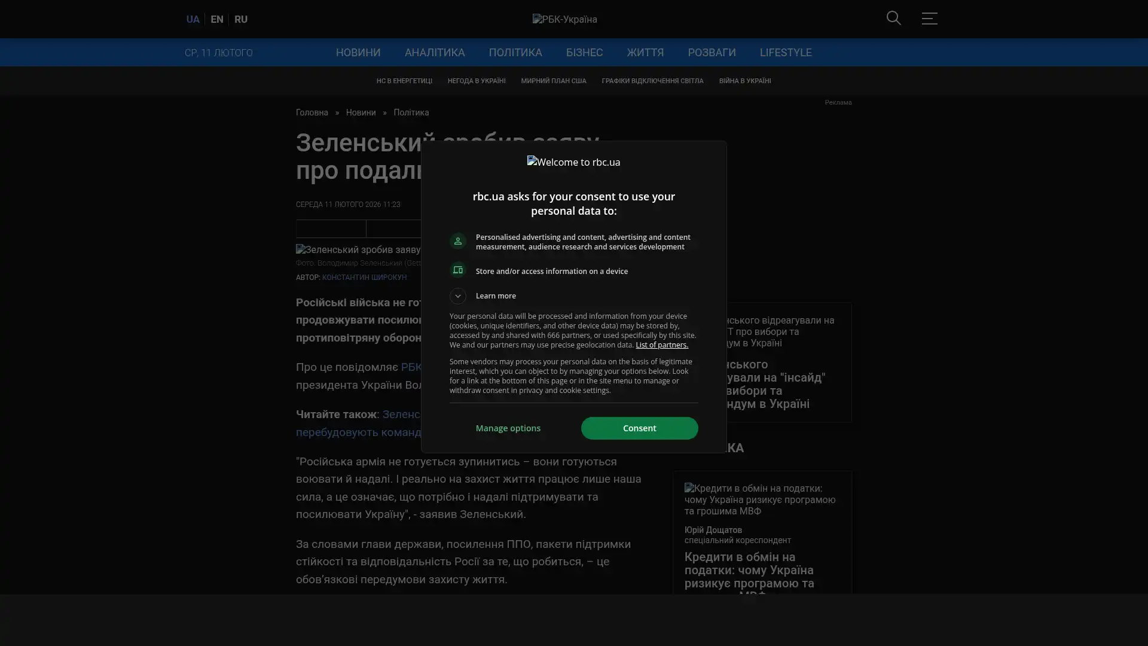Click the РБК-Україна logo

pos(564,19)
